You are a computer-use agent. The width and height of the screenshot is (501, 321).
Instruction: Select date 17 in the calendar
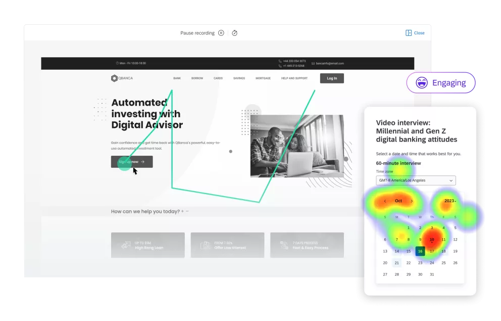(x=432, y=251)
